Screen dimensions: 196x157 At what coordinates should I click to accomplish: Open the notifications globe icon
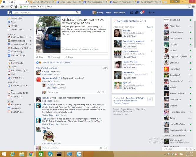pos(142,13)
